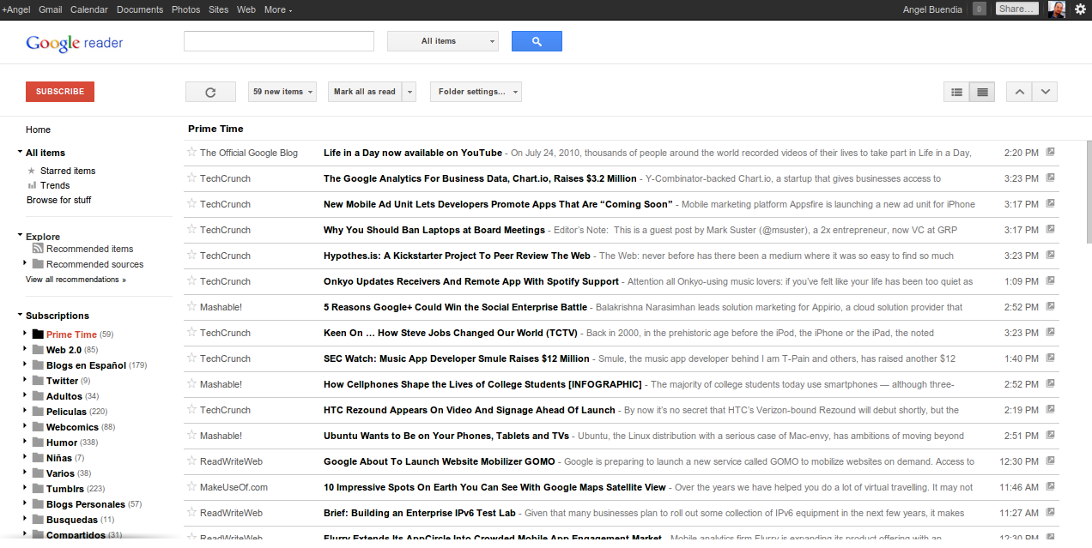Open Gmail from the top bar
The width and height of the screenshot is (1092, 548).
tap(51, 9)
